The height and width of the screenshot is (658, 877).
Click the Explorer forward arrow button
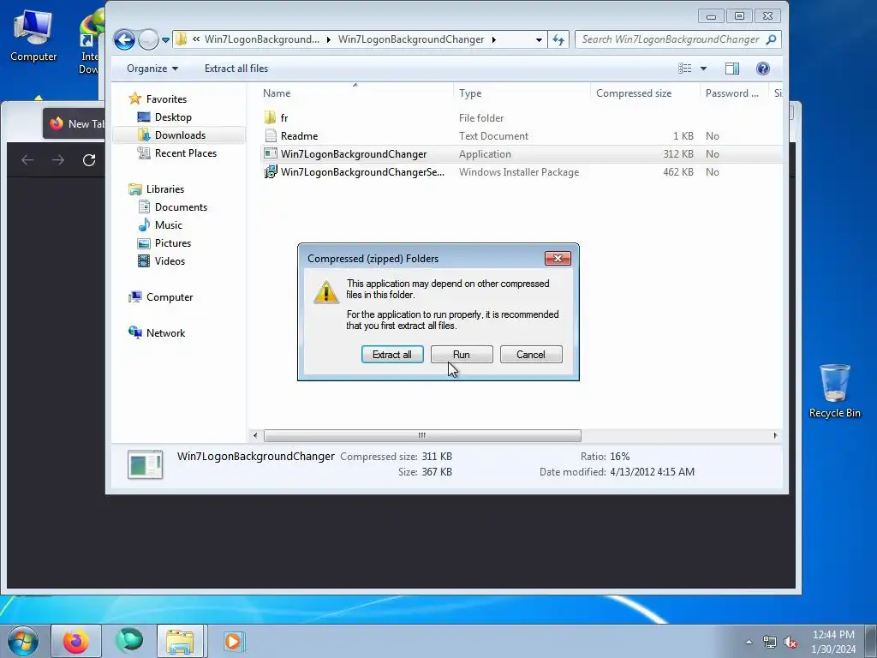148,39
